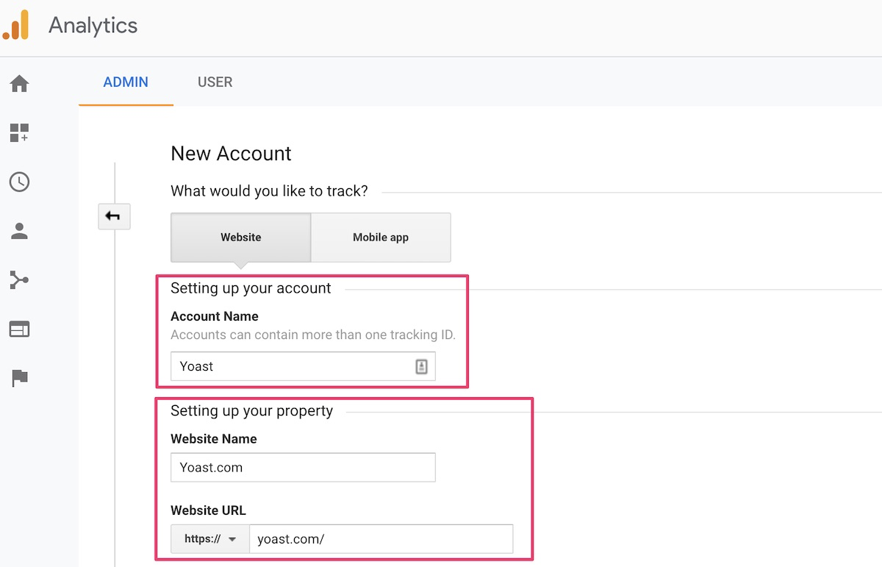Open Behavior reports icon in sidebar
This screenshot has height=567, width=882.
19,329
